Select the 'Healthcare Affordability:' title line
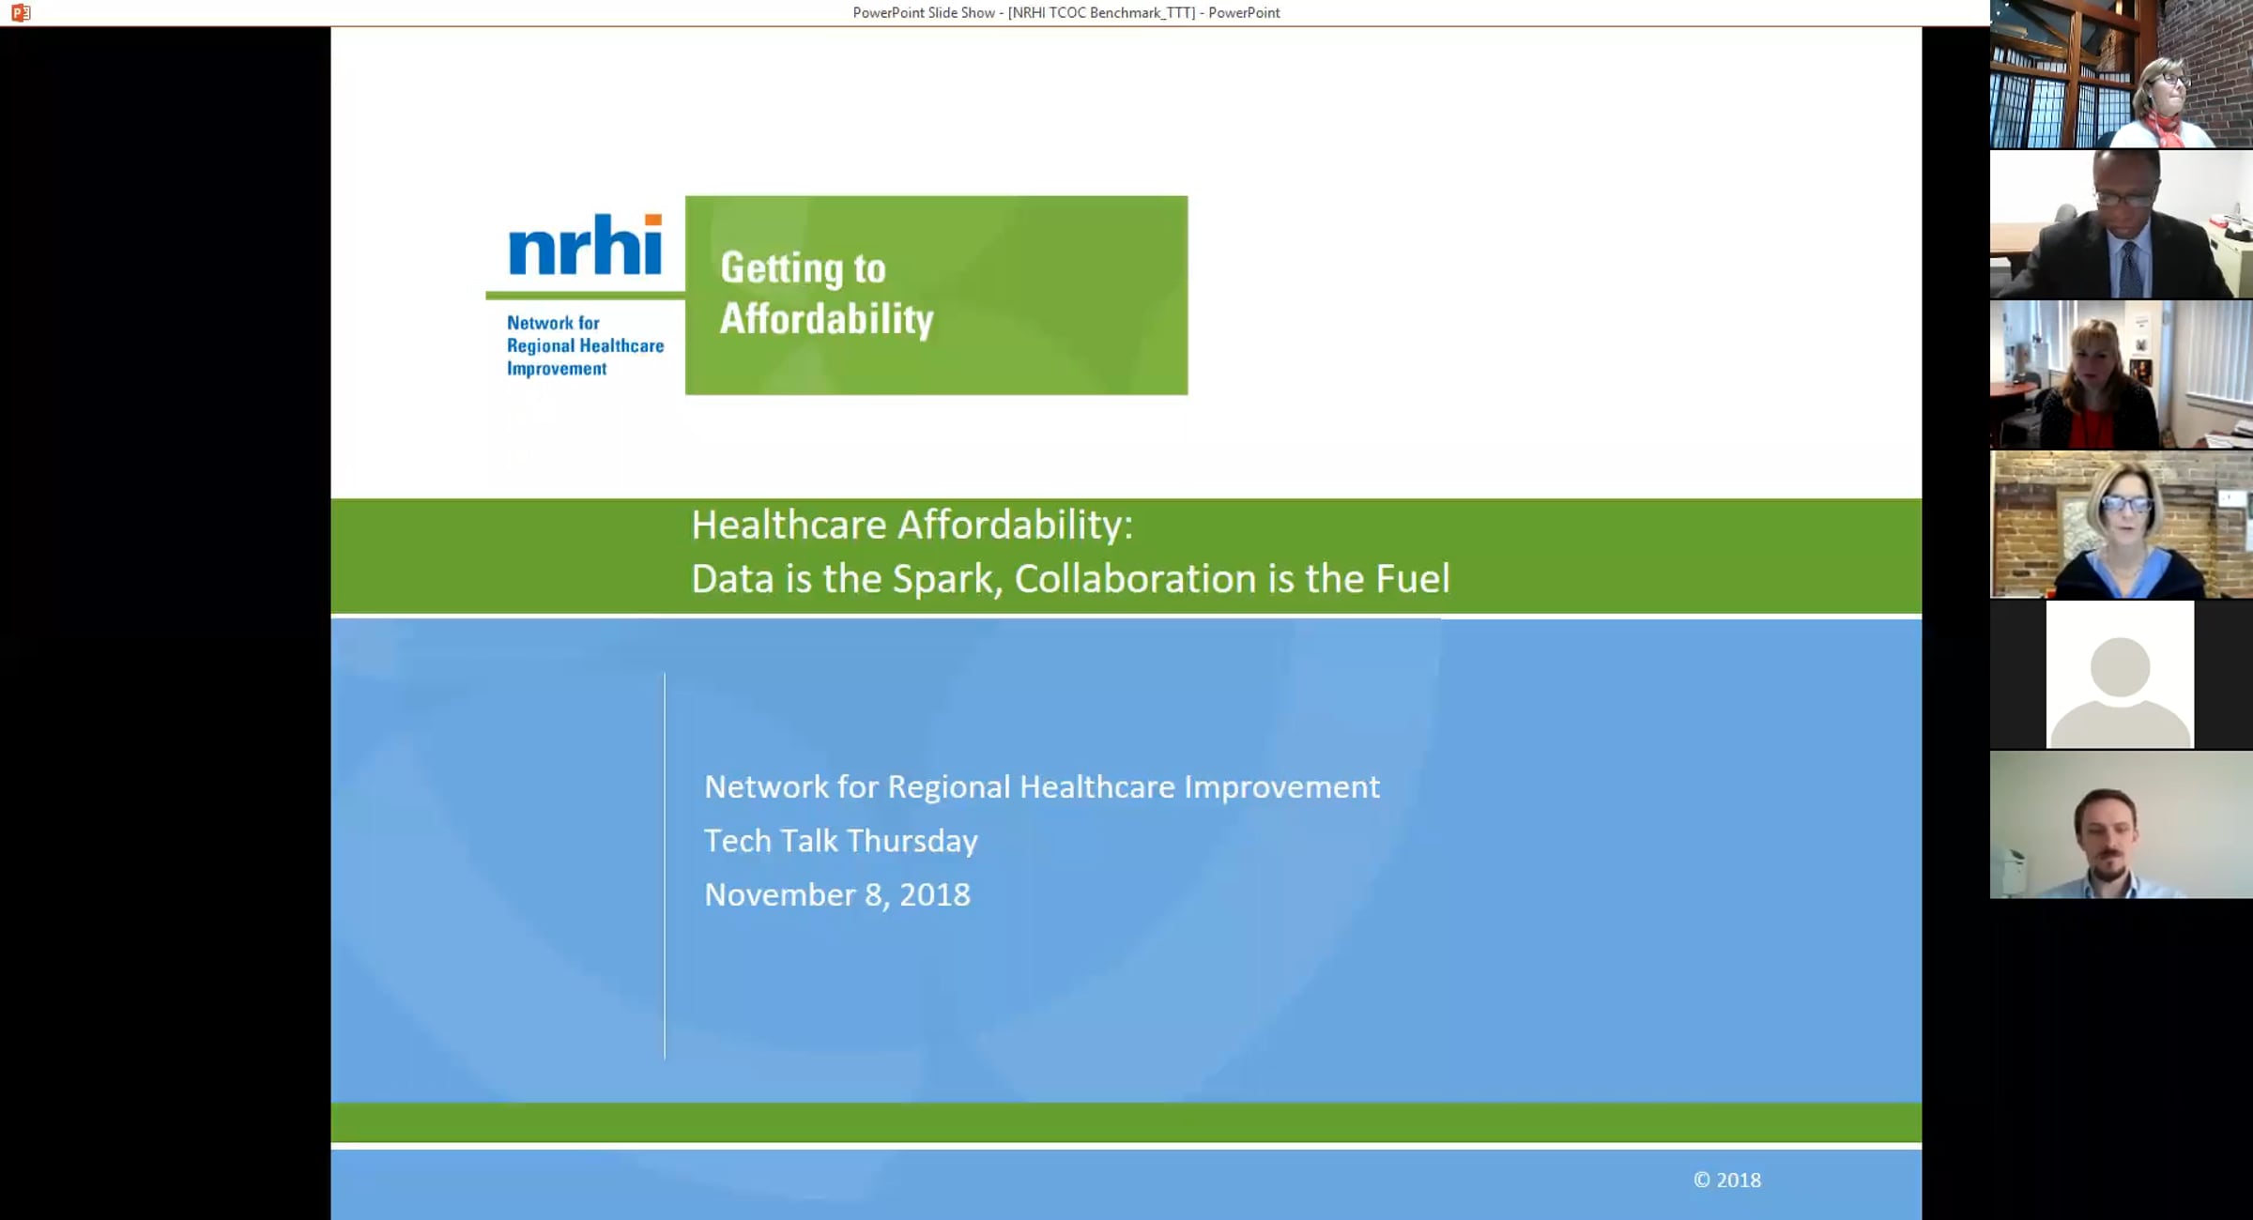Viewport: 2253px width, 1220px height. click(x=912, y=525)
